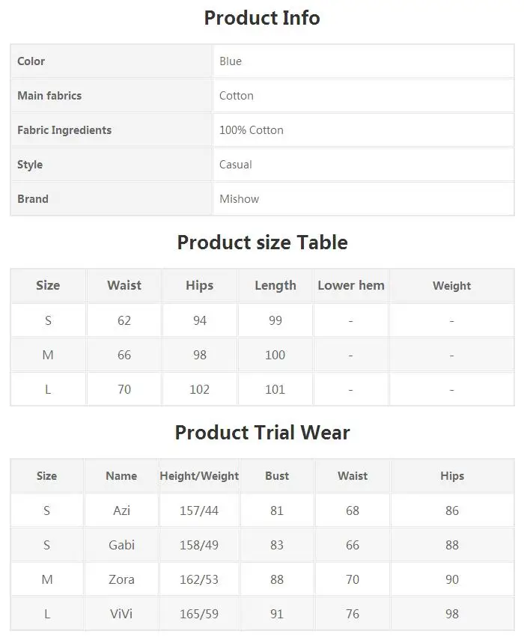Viewport: 524px width, 640px height.
Task: Click the Product Trial Wear heading
Action: tap(262, 433)
